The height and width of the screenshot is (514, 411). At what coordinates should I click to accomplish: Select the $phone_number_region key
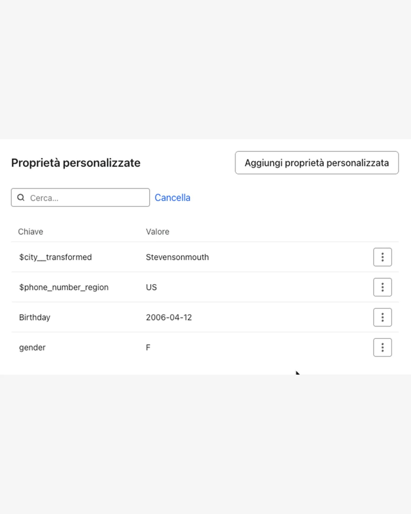tap(64, 287)
